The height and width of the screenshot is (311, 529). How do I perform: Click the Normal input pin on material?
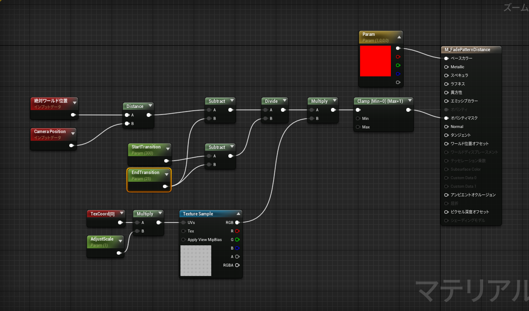point(446,127)
